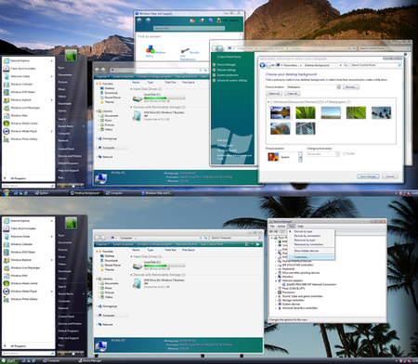Collapse the Themes wallpapers folder group
Image resolution: width=418 pixels, height=364 pixels.
(x=268, y=102)
